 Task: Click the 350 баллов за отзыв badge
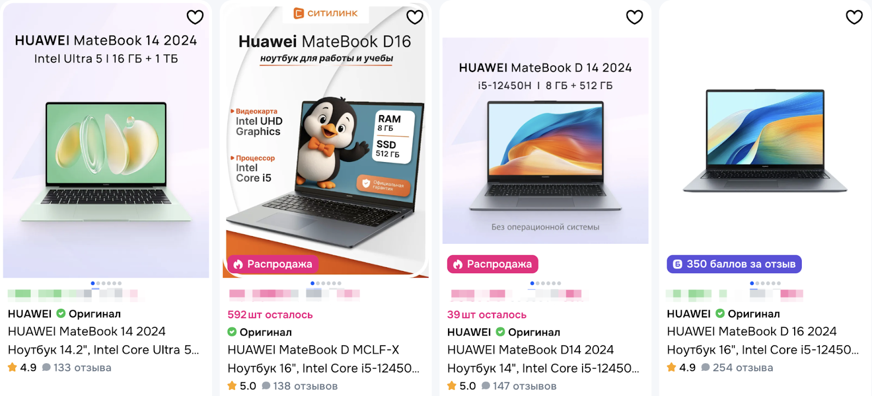(x=734, y=264)
